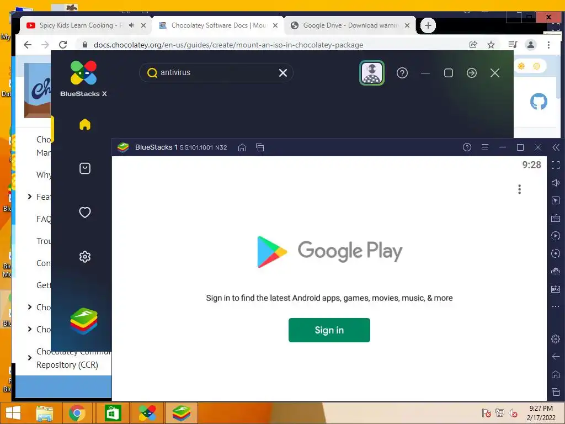565x424 pixels.
Task: Open help in BlueStacks 1 title bar
Action: click(x=467, y=147)
